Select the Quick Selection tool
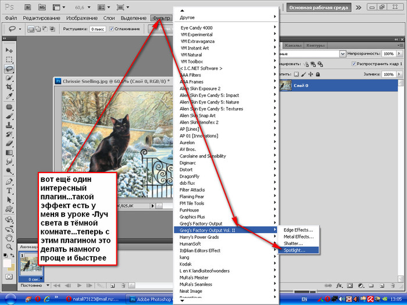The image size is (407, 305). click(9, 78)
